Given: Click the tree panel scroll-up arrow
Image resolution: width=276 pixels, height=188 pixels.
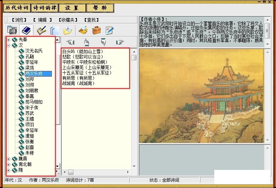Looking at the screenshot, I should click(x=57, y=40).
